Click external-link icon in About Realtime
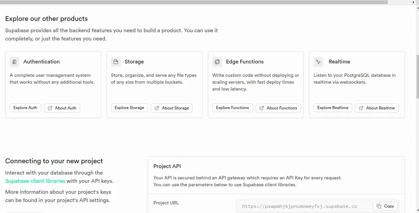This screenshot has width=419, height=213. click(361, 108)
